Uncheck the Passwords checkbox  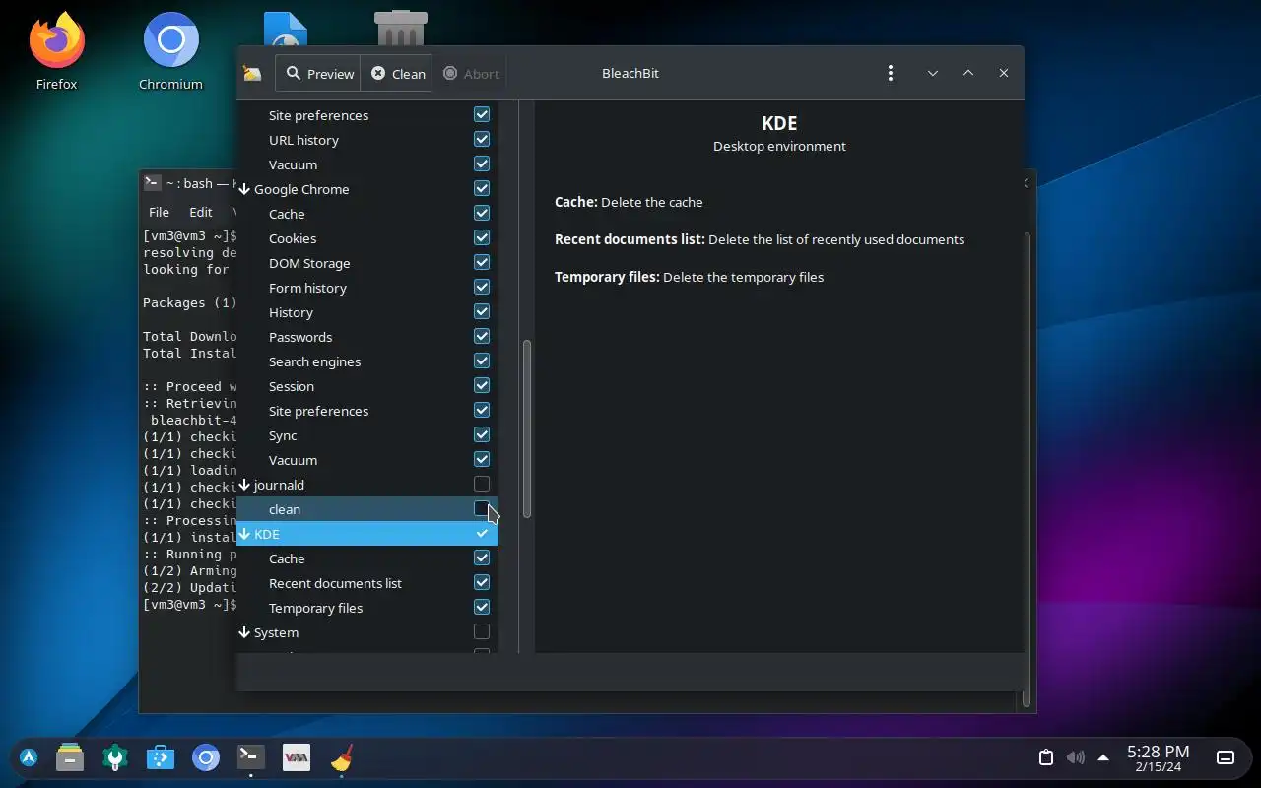482,336
